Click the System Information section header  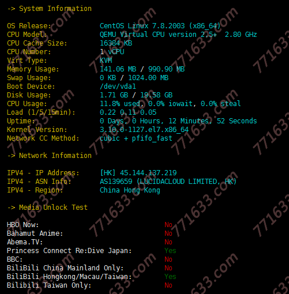[50, 9]
